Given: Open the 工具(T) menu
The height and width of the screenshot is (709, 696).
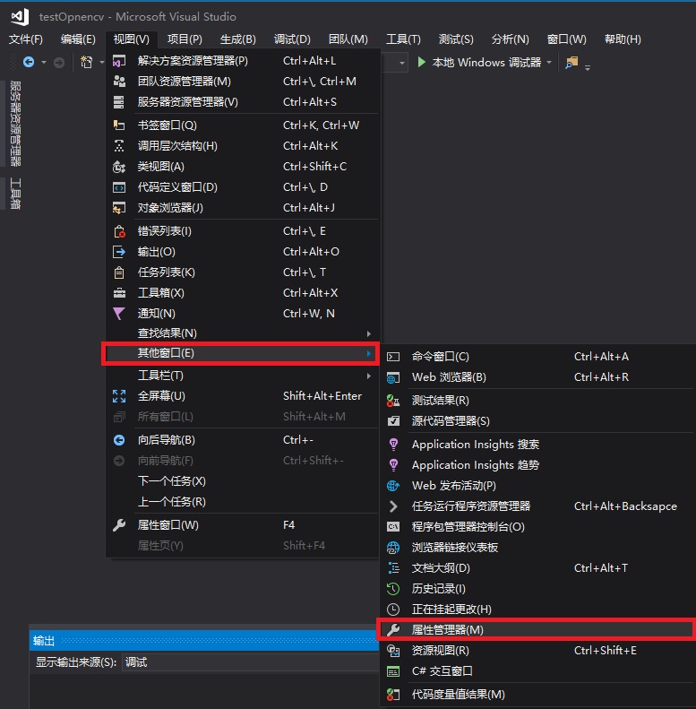Looking at the screenshot, I should [x=403, y=39].
